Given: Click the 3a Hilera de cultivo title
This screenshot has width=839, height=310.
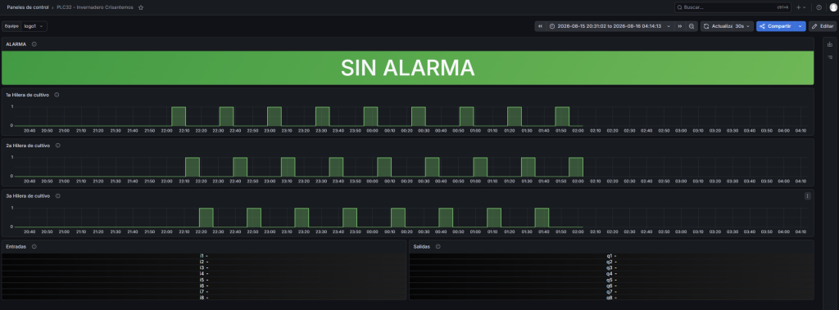Looking at the screenshot, I should (29, 195).
